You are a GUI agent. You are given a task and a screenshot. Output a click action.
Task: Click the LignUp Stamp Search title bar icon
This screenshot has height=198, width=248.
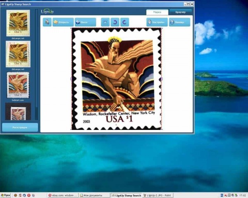(x=2, y=4)
